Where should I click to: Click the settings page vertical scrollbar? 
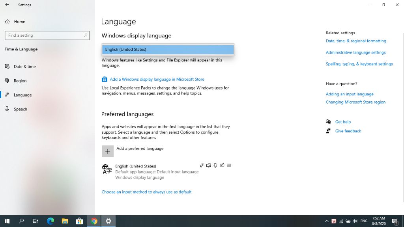(403, 117)
